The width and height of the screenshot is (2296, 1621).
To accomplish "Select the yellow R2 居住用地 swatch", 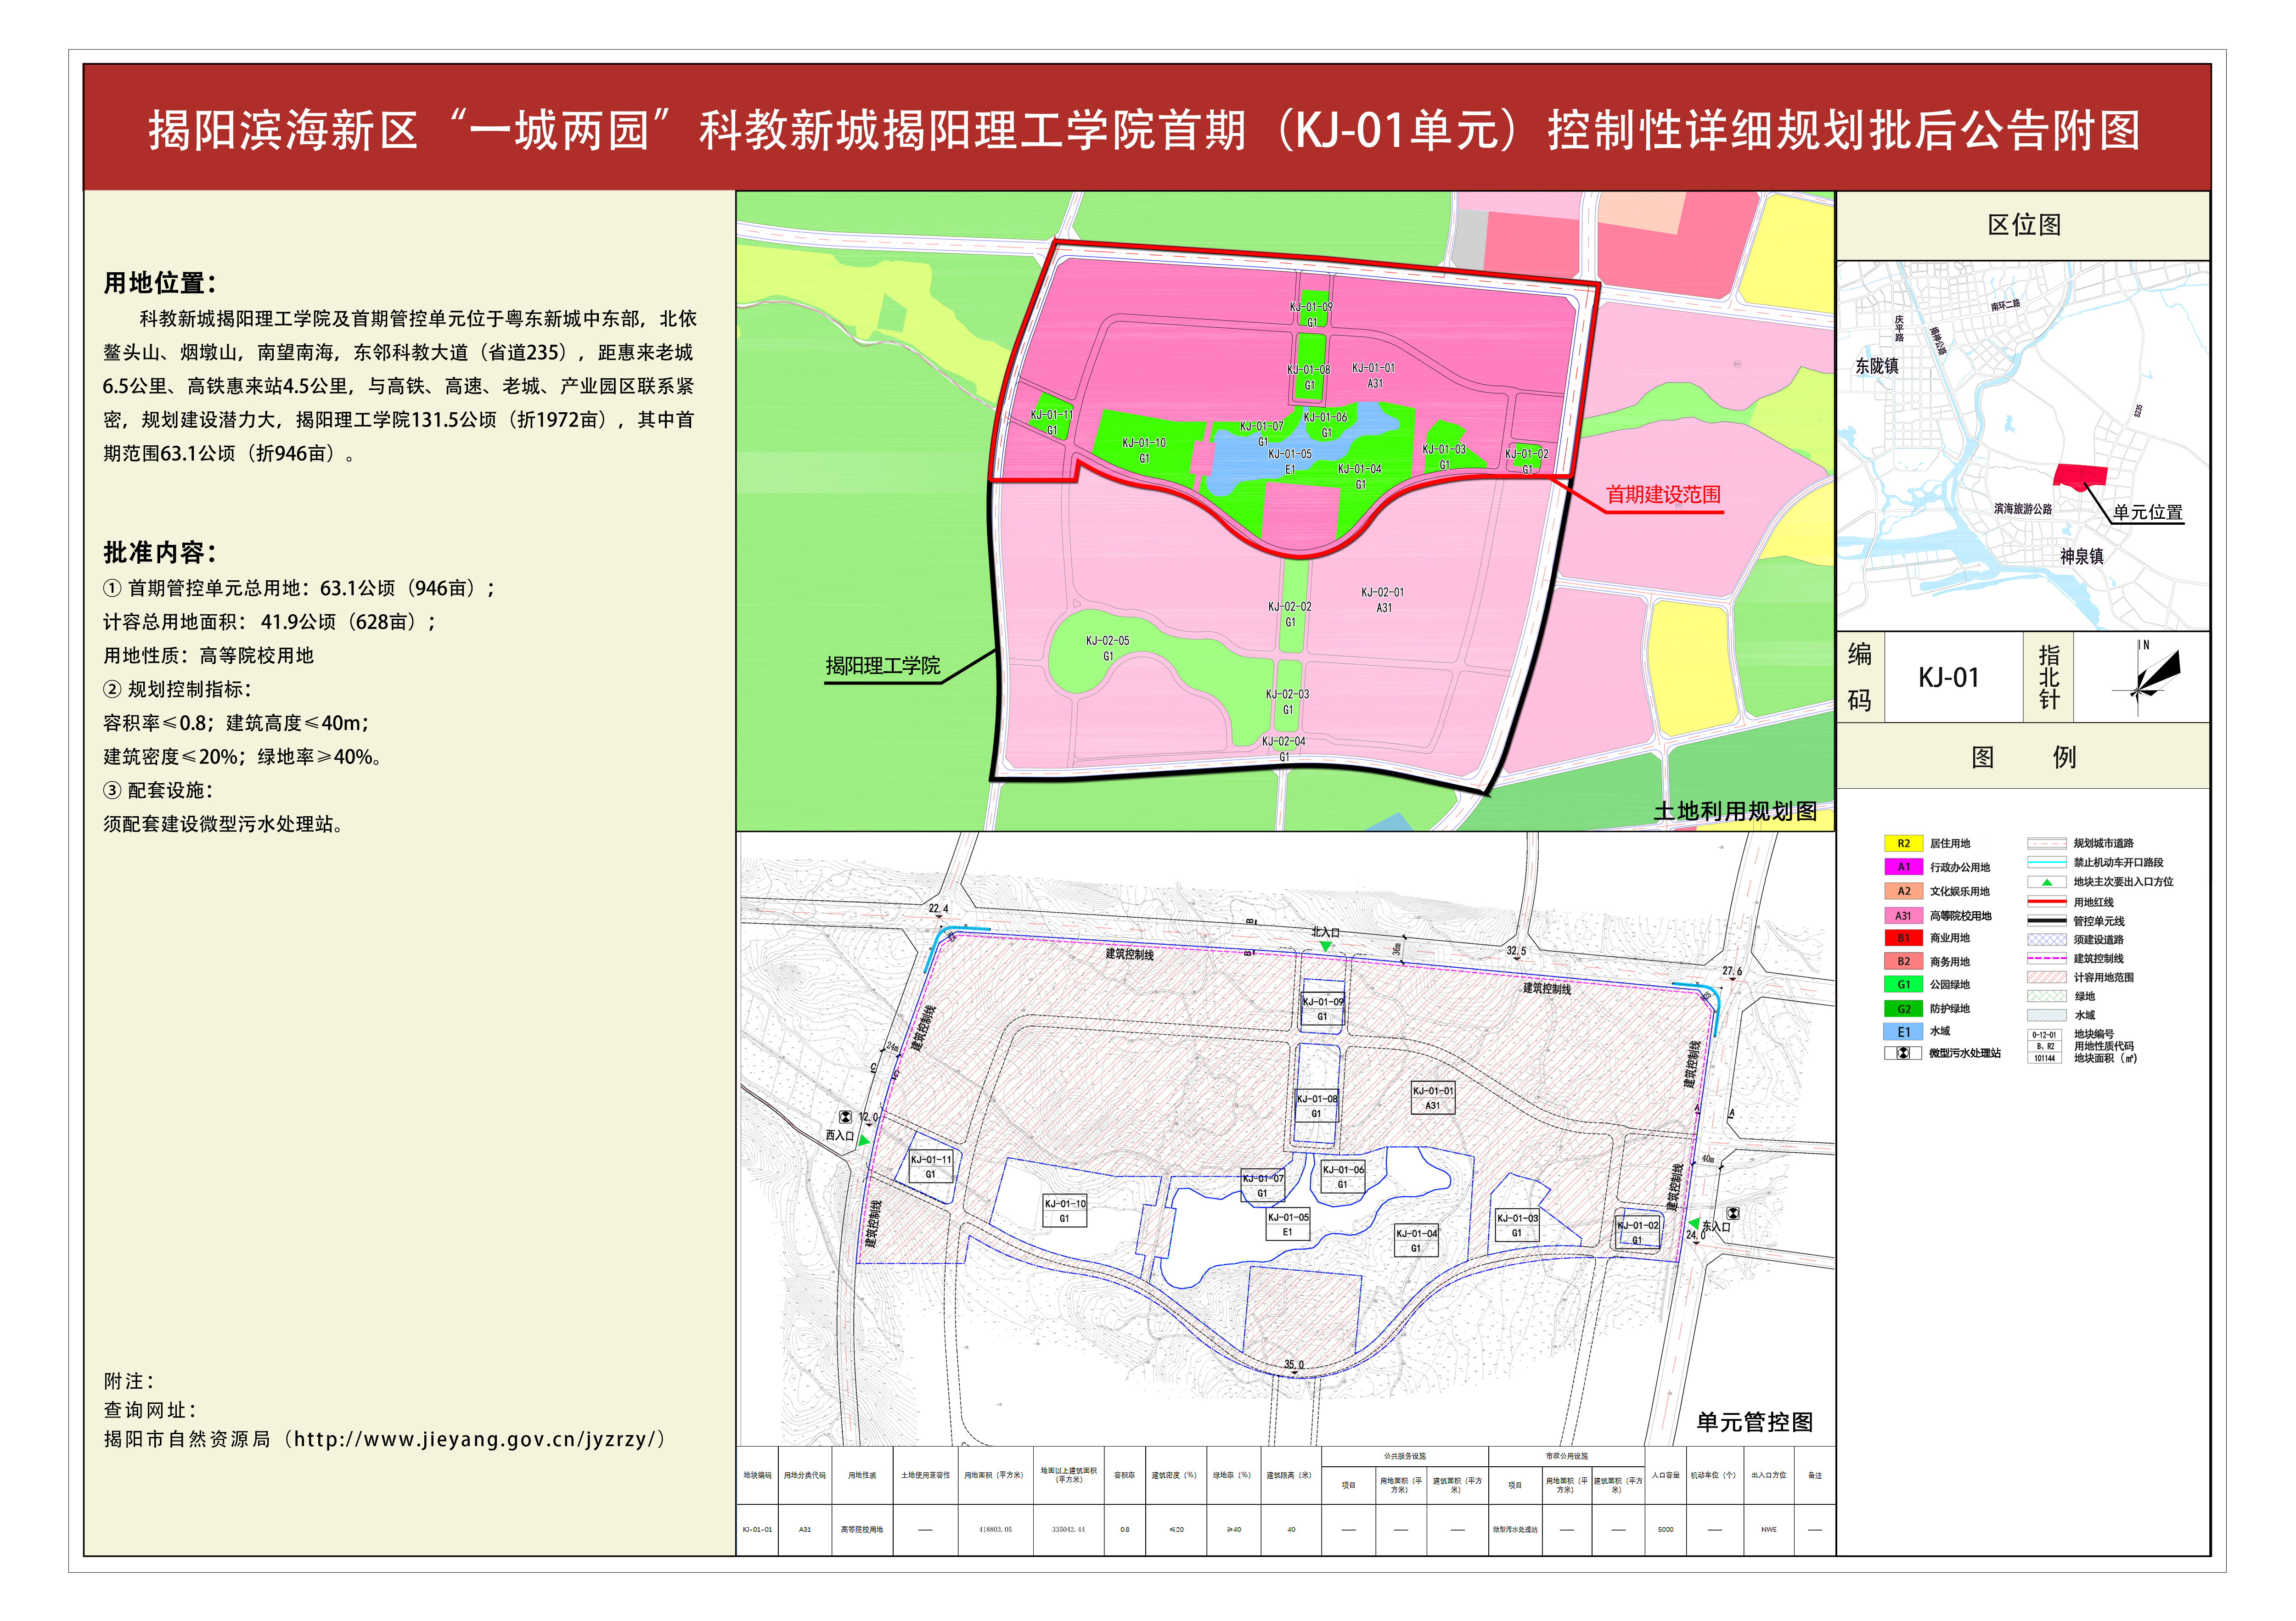I will tap(1903, 843).
